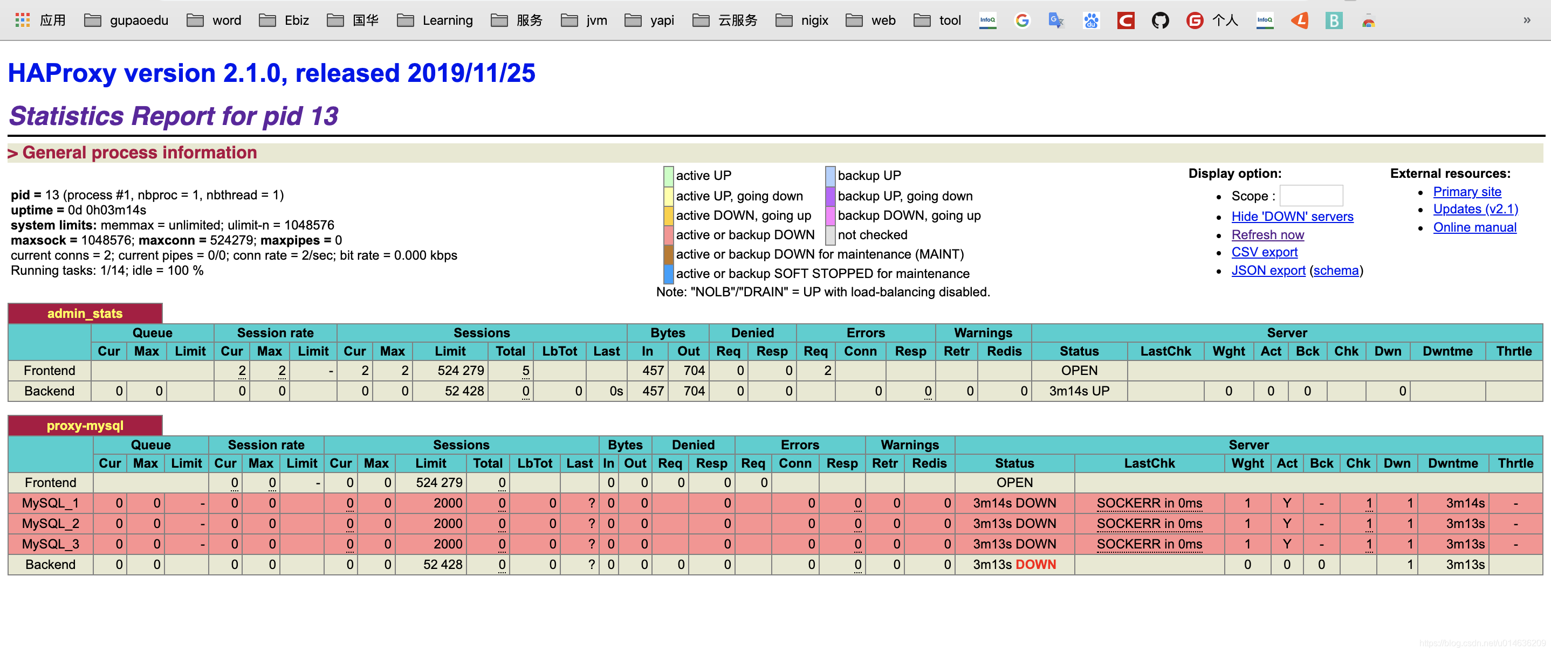Screen dimensions: 1551x653
Task: Open the CSV export link
Action: pos(1264,252)
